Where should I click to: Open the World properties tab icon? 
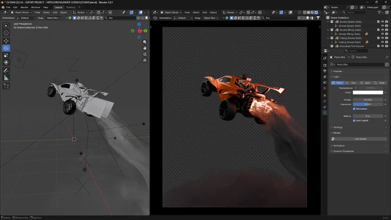pyautogui.click(x=325, y=88)
